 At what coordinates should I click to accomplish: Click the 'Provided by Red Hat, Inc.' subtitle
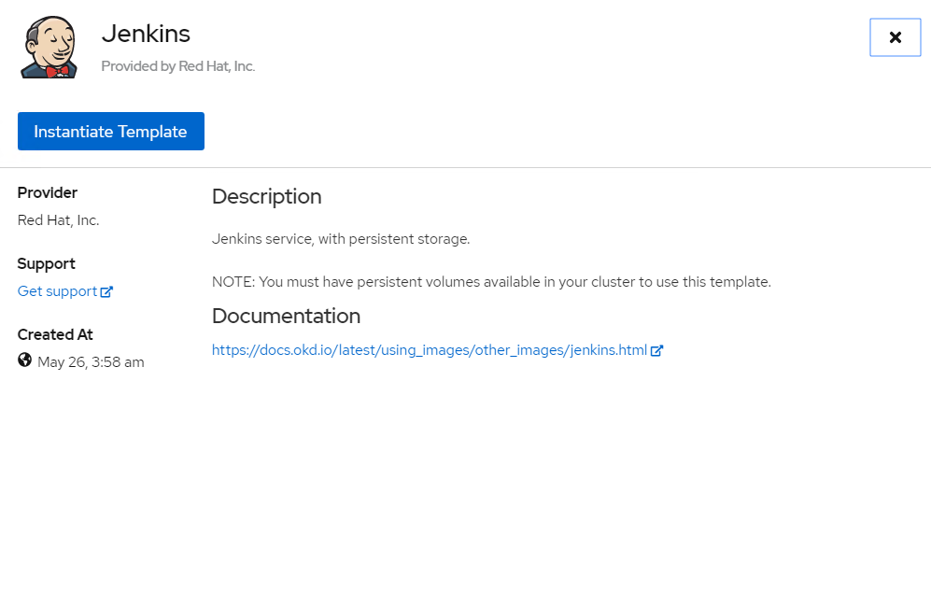(177, 66)
